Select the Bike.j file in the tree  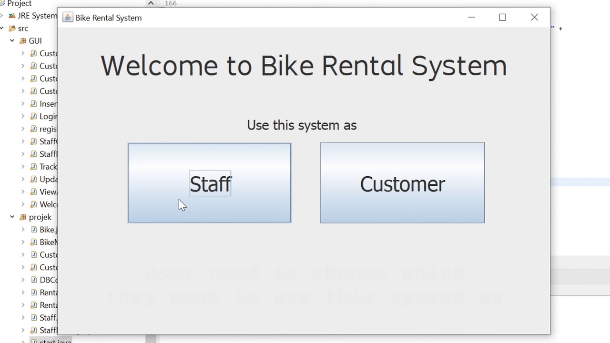coord(48,230)
